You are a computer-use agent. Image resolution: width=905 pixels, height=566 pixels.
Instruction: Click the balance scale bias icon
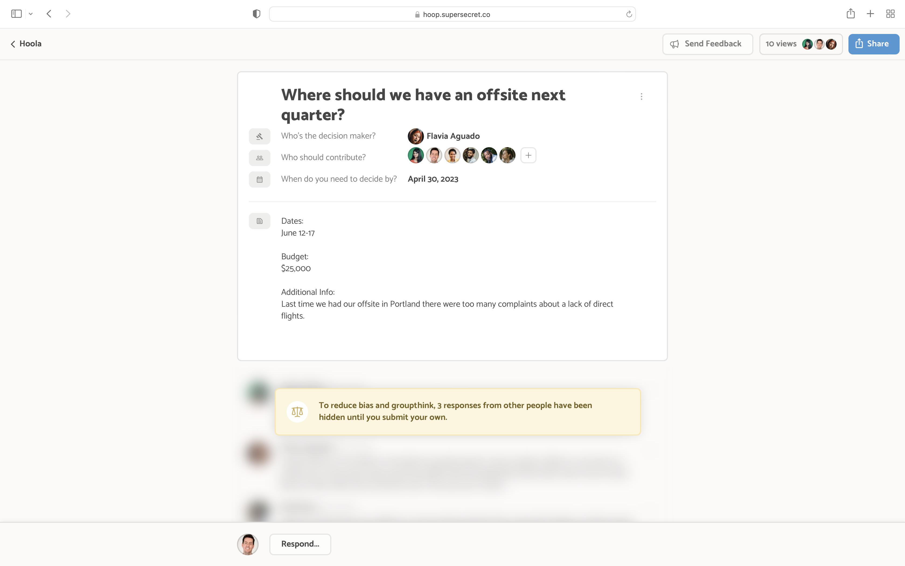pyautogui.click(x=297, y=412)
